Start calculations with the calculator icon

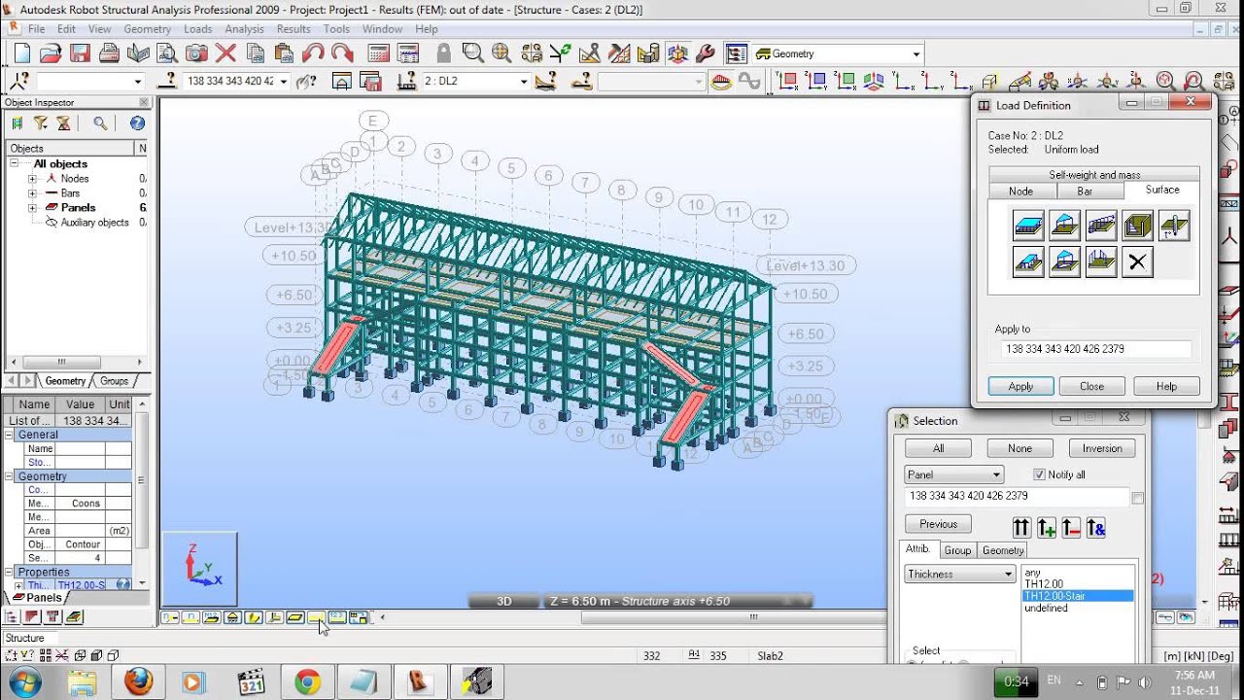click(x=379, y=53)
